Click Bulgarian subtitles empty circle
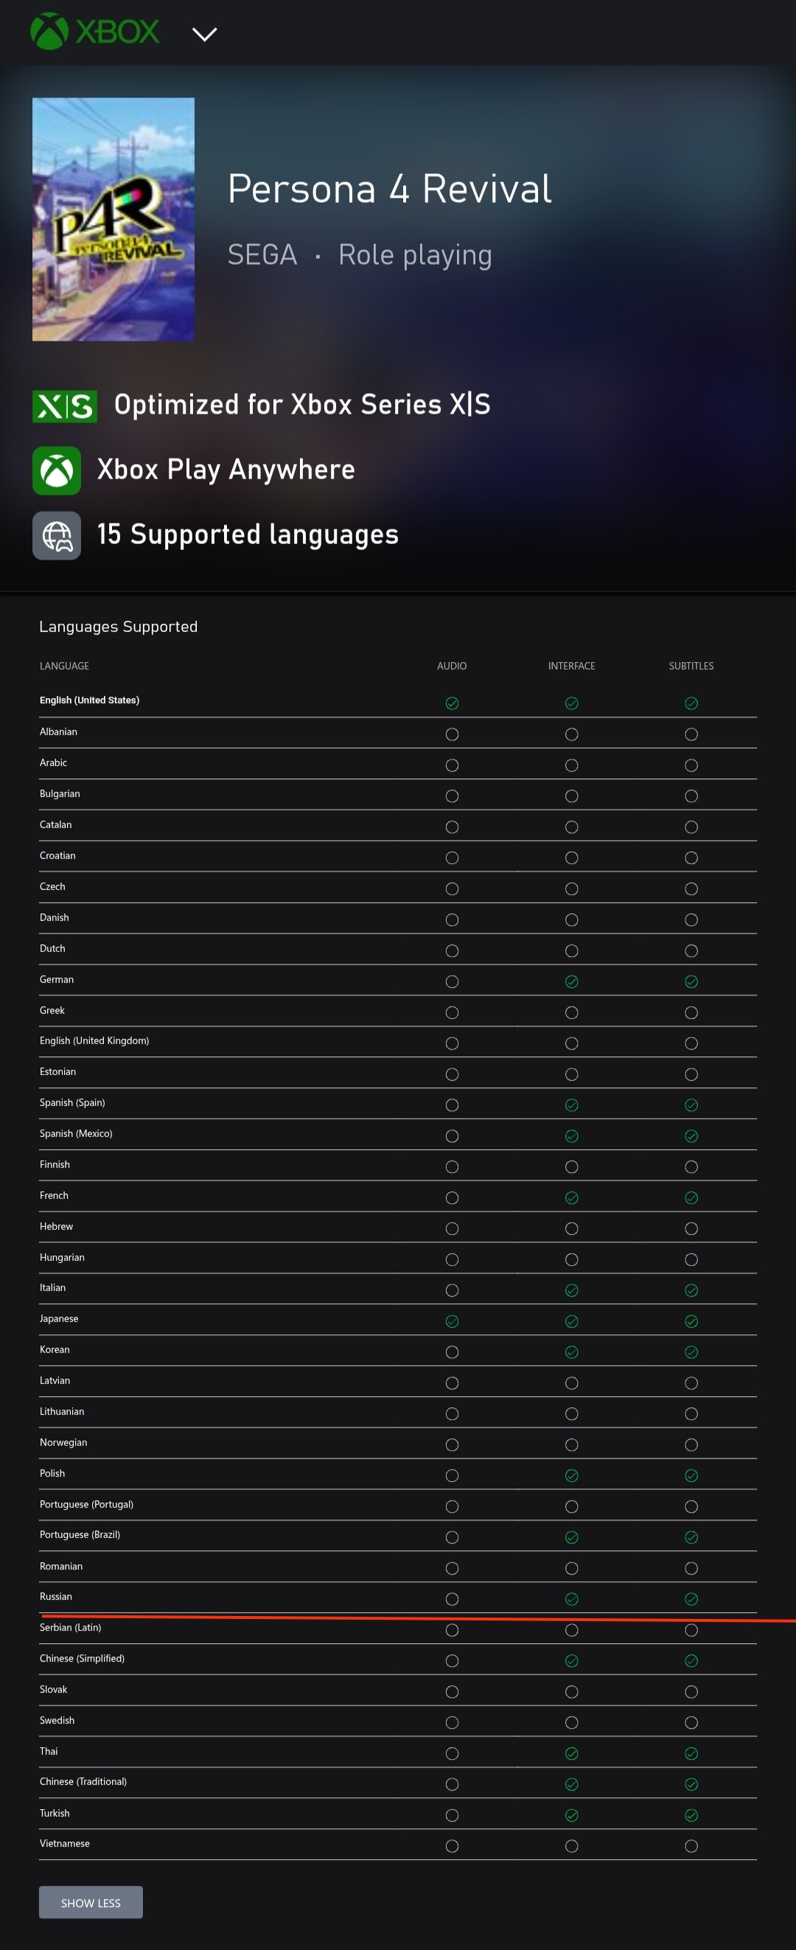The height and width of the screenshot is (1950, 796). pos(691,796)
